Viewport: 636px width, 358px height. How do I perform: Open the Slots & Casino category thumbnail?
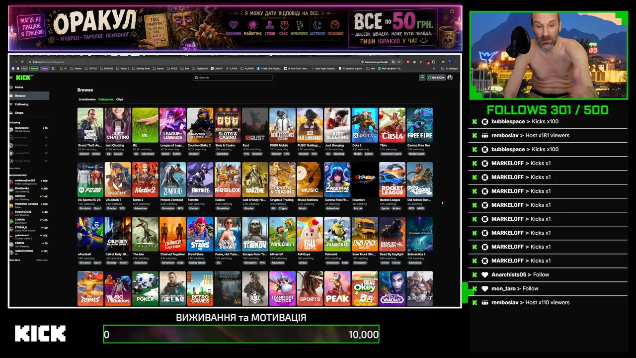(228, 125)
